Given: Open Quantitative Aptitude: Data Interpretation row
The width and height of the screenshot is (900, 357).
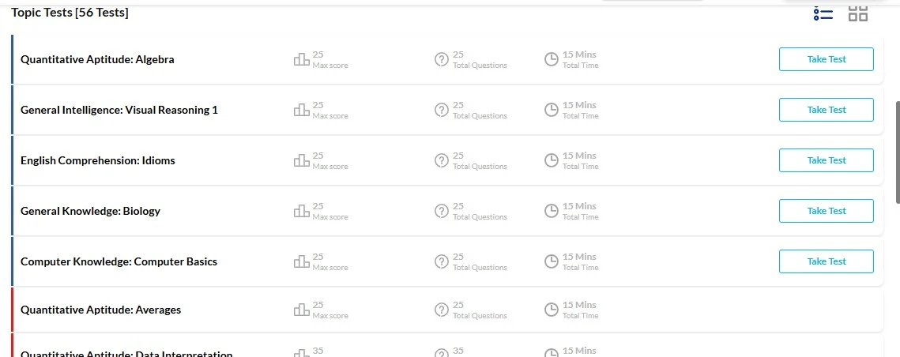Looking at the screenshot, I should coord(447,345).
